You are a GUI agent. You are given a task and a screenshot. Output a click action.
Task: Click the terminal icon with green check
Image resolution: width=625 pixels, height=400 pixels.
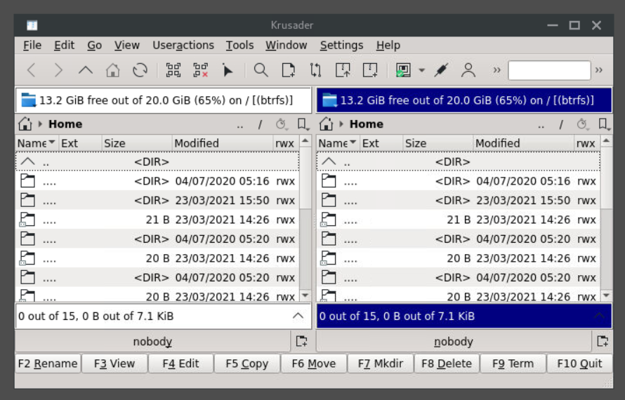tap(403, 70)
